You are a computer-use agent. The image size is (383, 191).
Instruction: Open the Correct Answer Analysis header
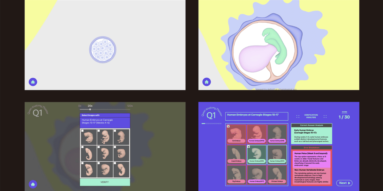click(312, 125)
